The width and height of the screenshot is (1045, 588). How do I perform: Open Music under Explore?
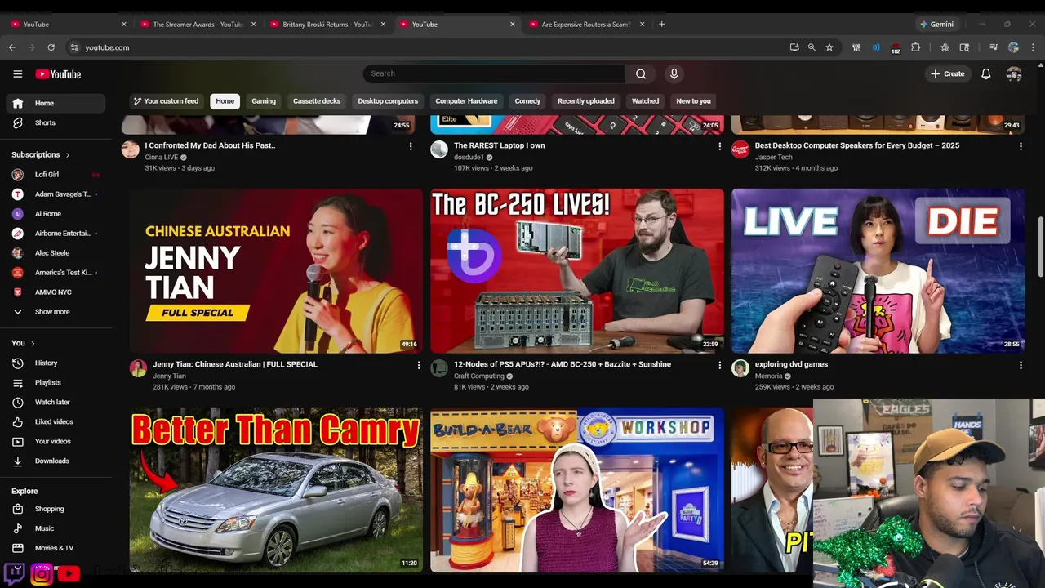pyautogui.click(x=56, y=528)
